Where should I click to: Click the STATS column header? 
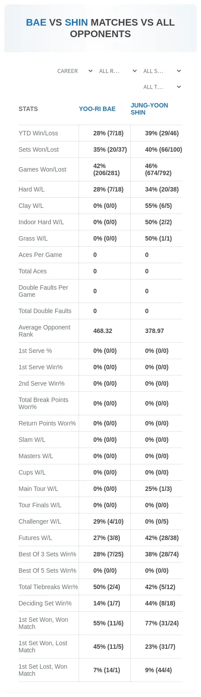28,109
